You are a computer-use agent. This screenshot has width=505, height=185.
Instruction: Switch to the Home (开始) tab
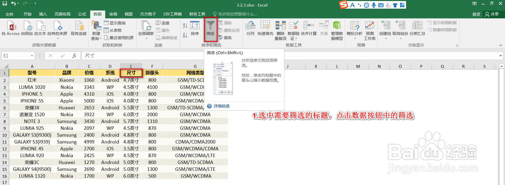[28, 14]
